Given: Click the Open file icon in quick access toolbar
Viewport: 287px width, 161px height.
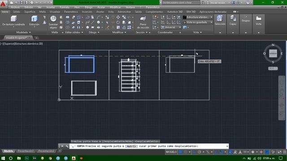Looking at the screenshot, I should point(17,2).
